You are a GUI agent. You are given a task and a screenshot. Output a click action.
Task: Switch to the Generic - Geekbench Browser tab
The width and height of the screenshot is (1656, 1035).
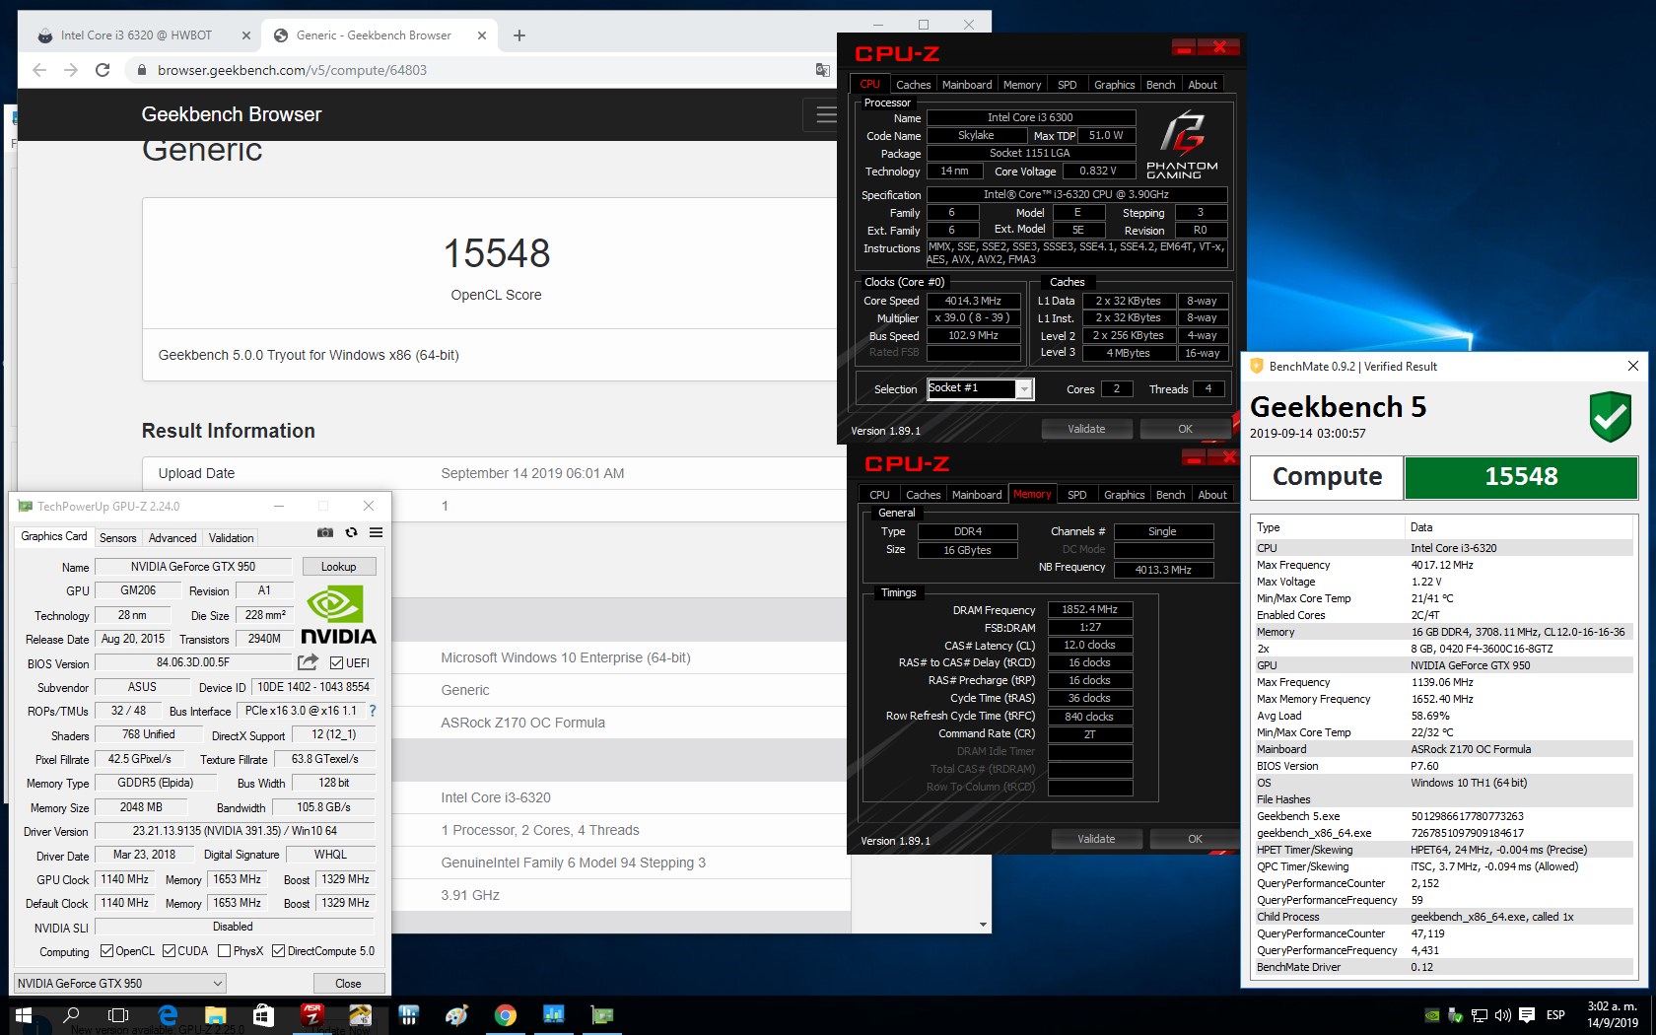[x=379, y=35]
